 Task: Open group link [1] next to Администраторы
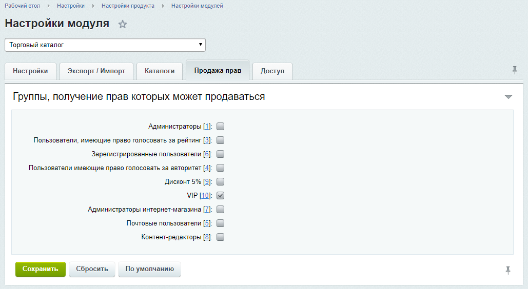tap(207, 127)
